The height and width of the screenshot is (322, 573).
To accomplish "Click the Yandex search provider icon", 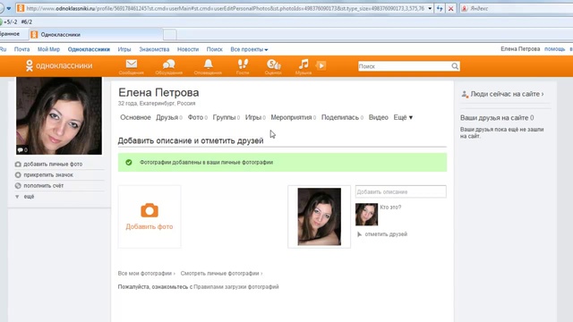I will coord(465,8).
